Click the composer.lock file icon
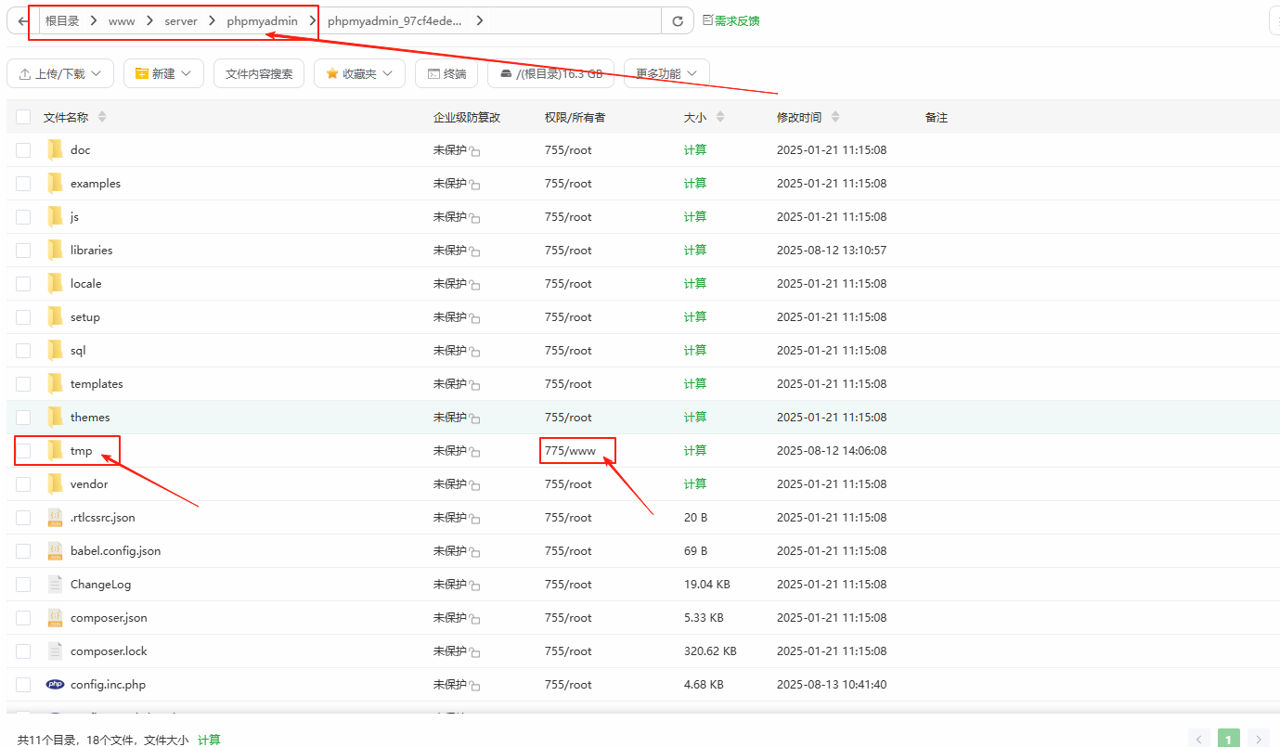This screenshot has height=747, width=1280. pos(55,650)
